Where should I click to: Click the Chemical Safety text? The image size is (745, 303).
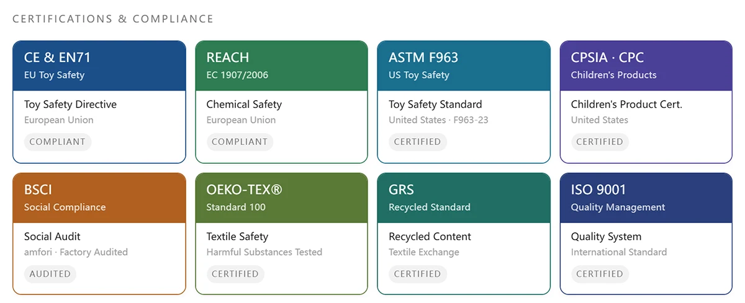tap(244, 104)
